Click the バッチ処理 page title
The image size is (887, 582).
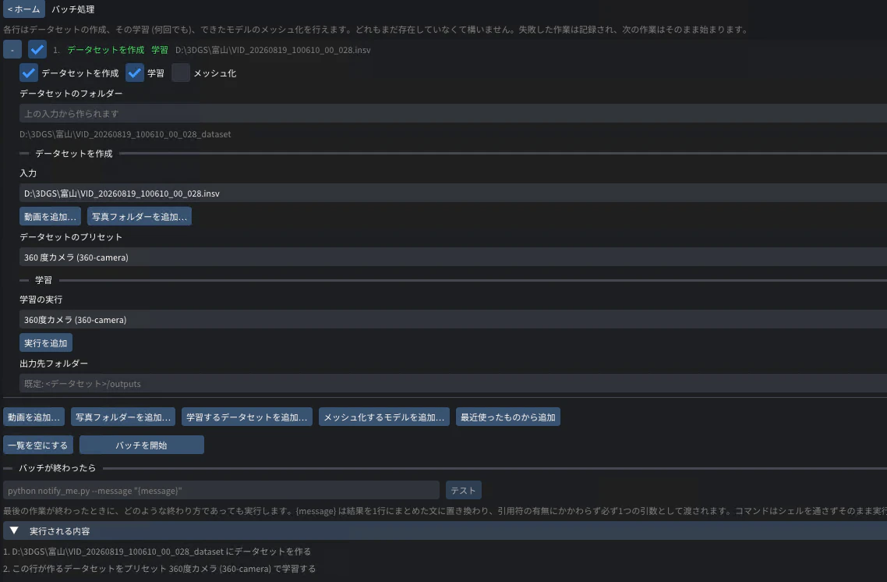point(73,9)
